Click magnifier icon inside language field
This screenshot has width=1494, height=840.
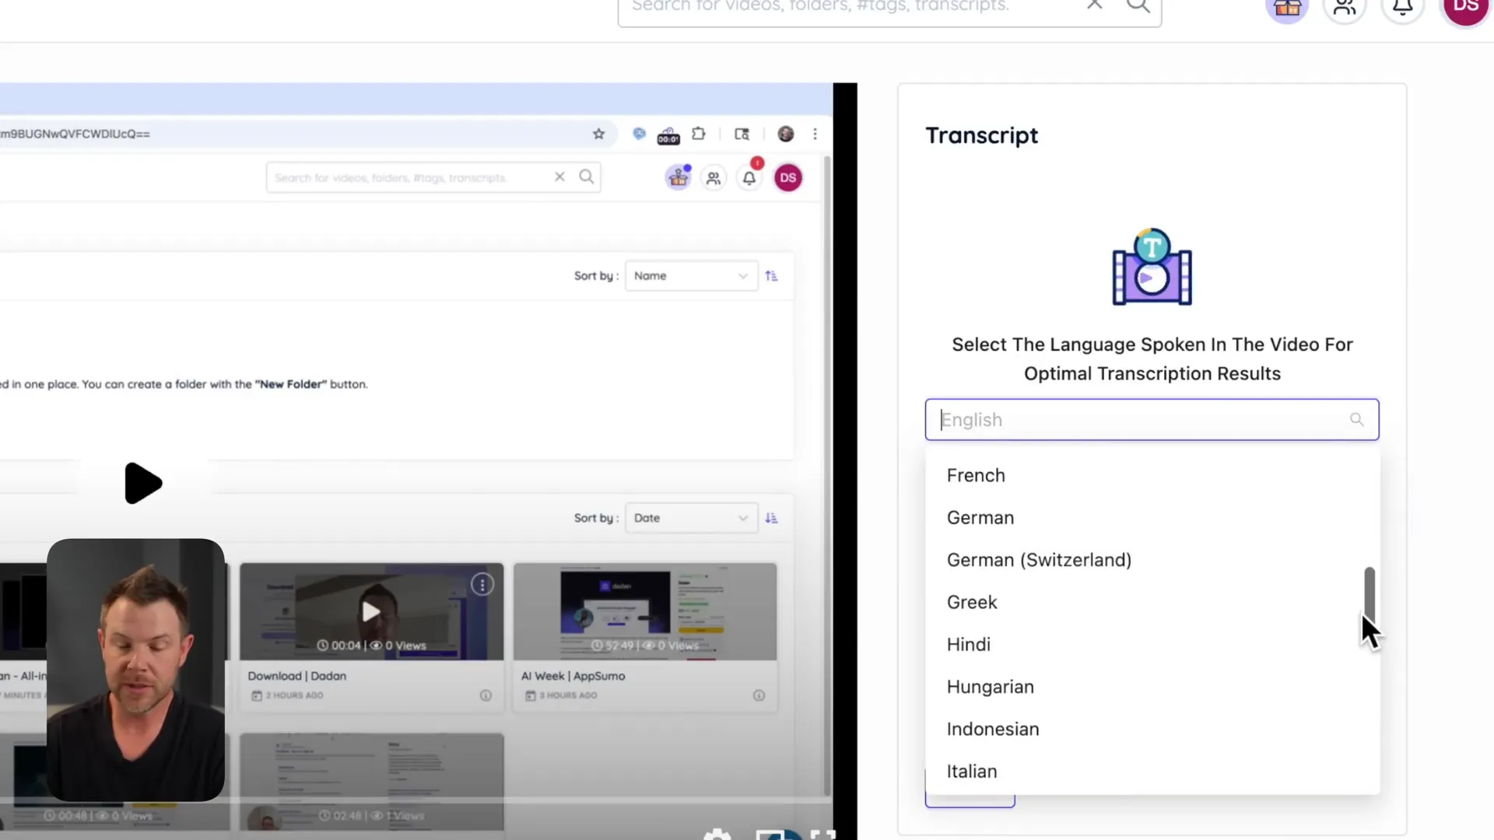point(1356,419)
